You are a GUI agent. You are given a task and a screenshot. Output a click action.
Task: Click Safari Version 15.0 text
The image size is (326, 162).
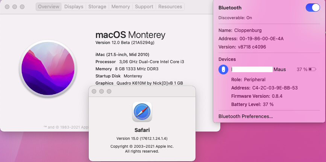pyautogui.click(x=142, y=138)
